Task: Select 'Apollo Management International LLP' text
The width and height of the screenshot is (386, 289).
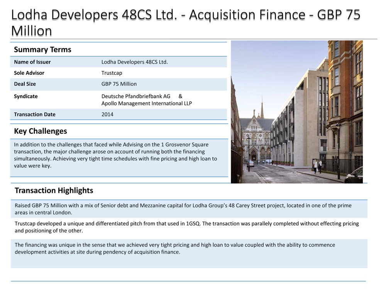Action: coord(146,103)
